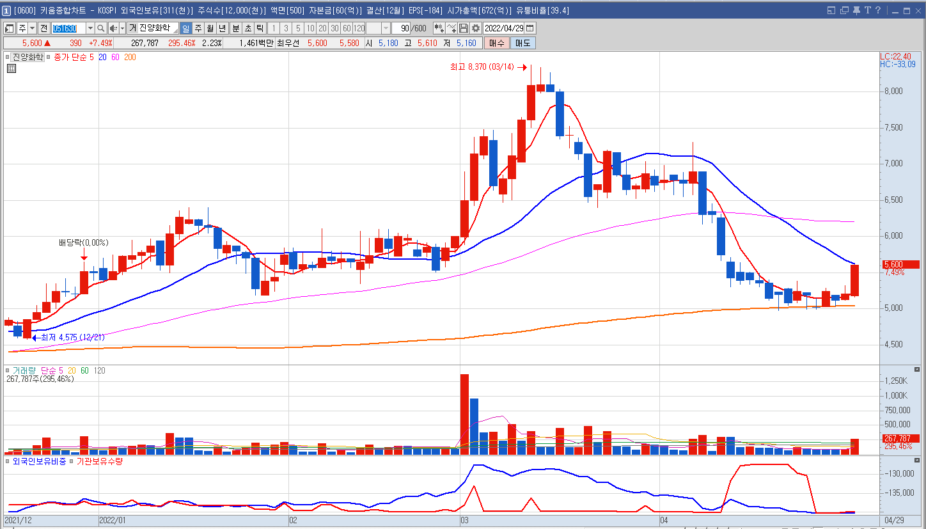Choose the 20 interval button
The width and height of the screenshot is (926, 529).
point(322,28)
